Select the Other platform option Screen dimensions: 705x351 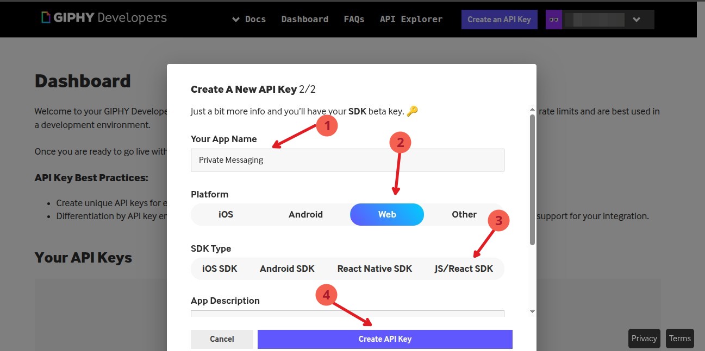(464, 214)
